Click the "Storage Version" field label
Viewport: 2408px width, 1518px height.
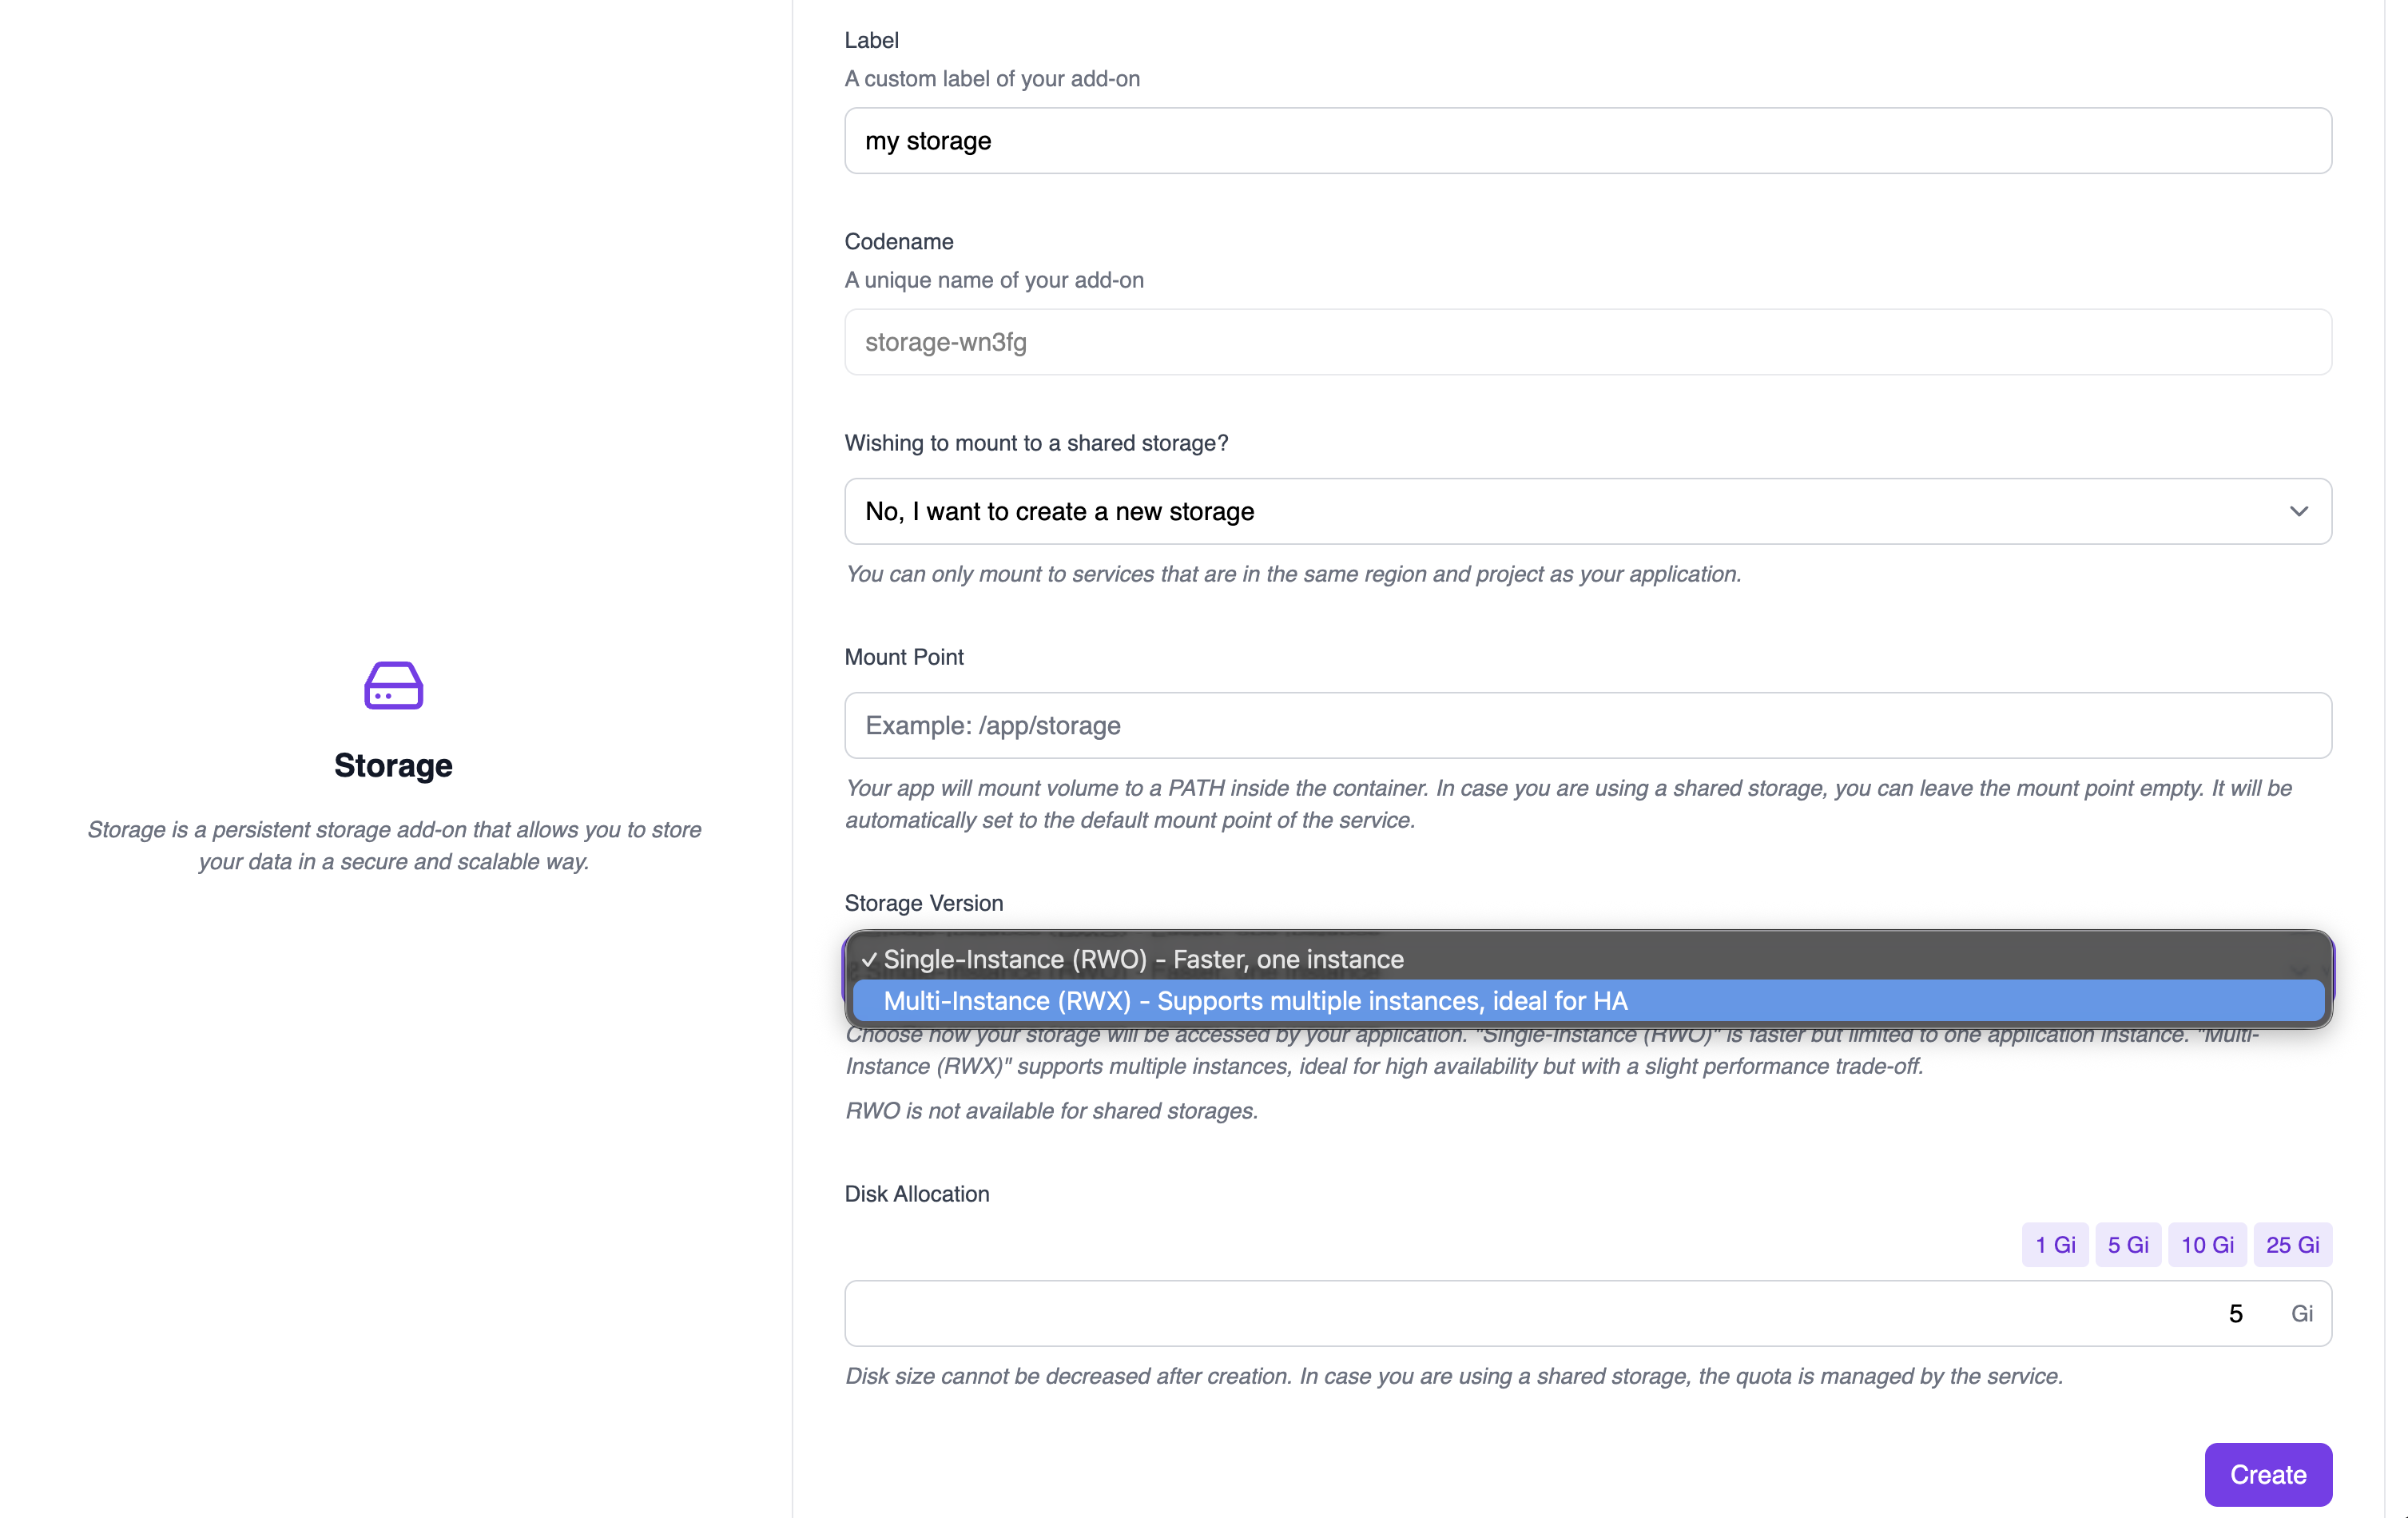(923, 903)
